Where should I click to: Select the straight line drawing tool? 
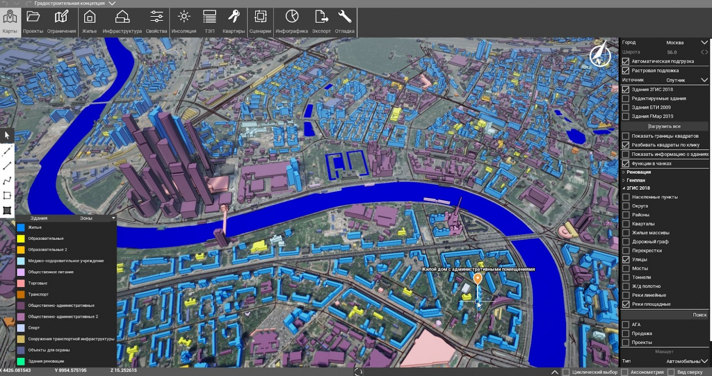tap(7, 166)
